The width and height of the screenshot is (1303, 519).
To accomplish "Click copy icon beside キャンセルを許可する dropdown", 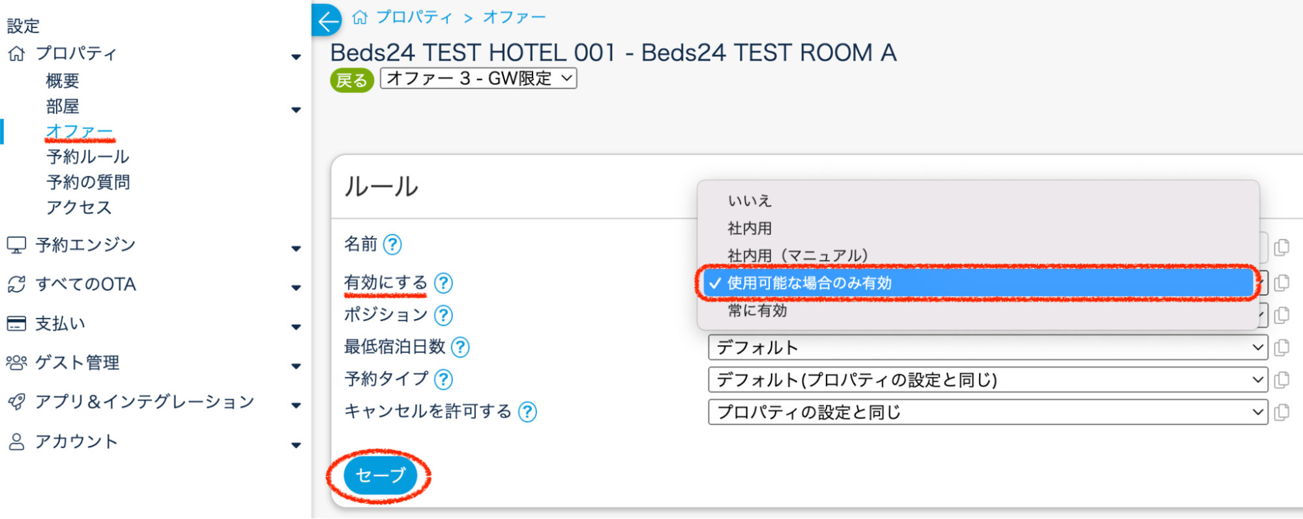I will coord(1281,412).
